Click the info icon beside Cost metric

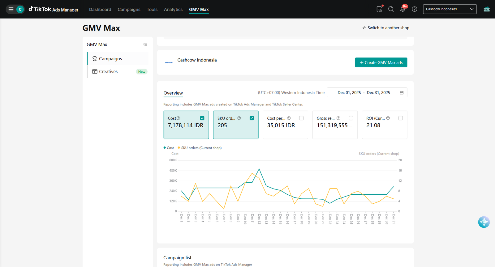(x=178, y=118)
